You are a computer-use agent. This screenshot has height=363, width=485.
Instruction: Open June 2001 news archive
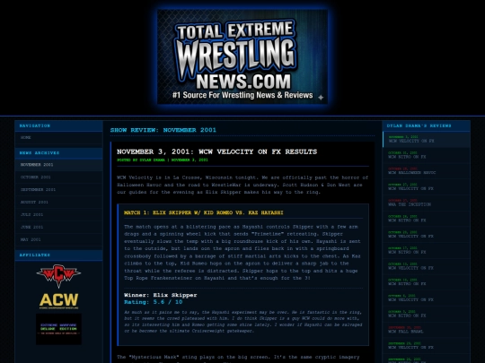(58, 227)
